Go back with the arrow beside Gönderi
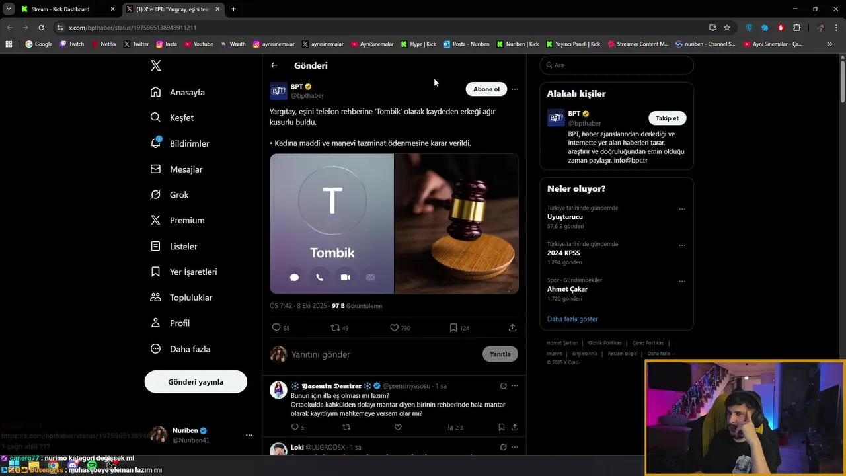846x476 pixels. tap(274, 65)
